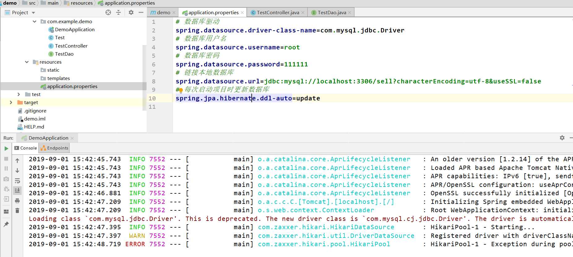Click the Pause output icon
Screen dimensions: 573x257
click(x=6, y=169)
